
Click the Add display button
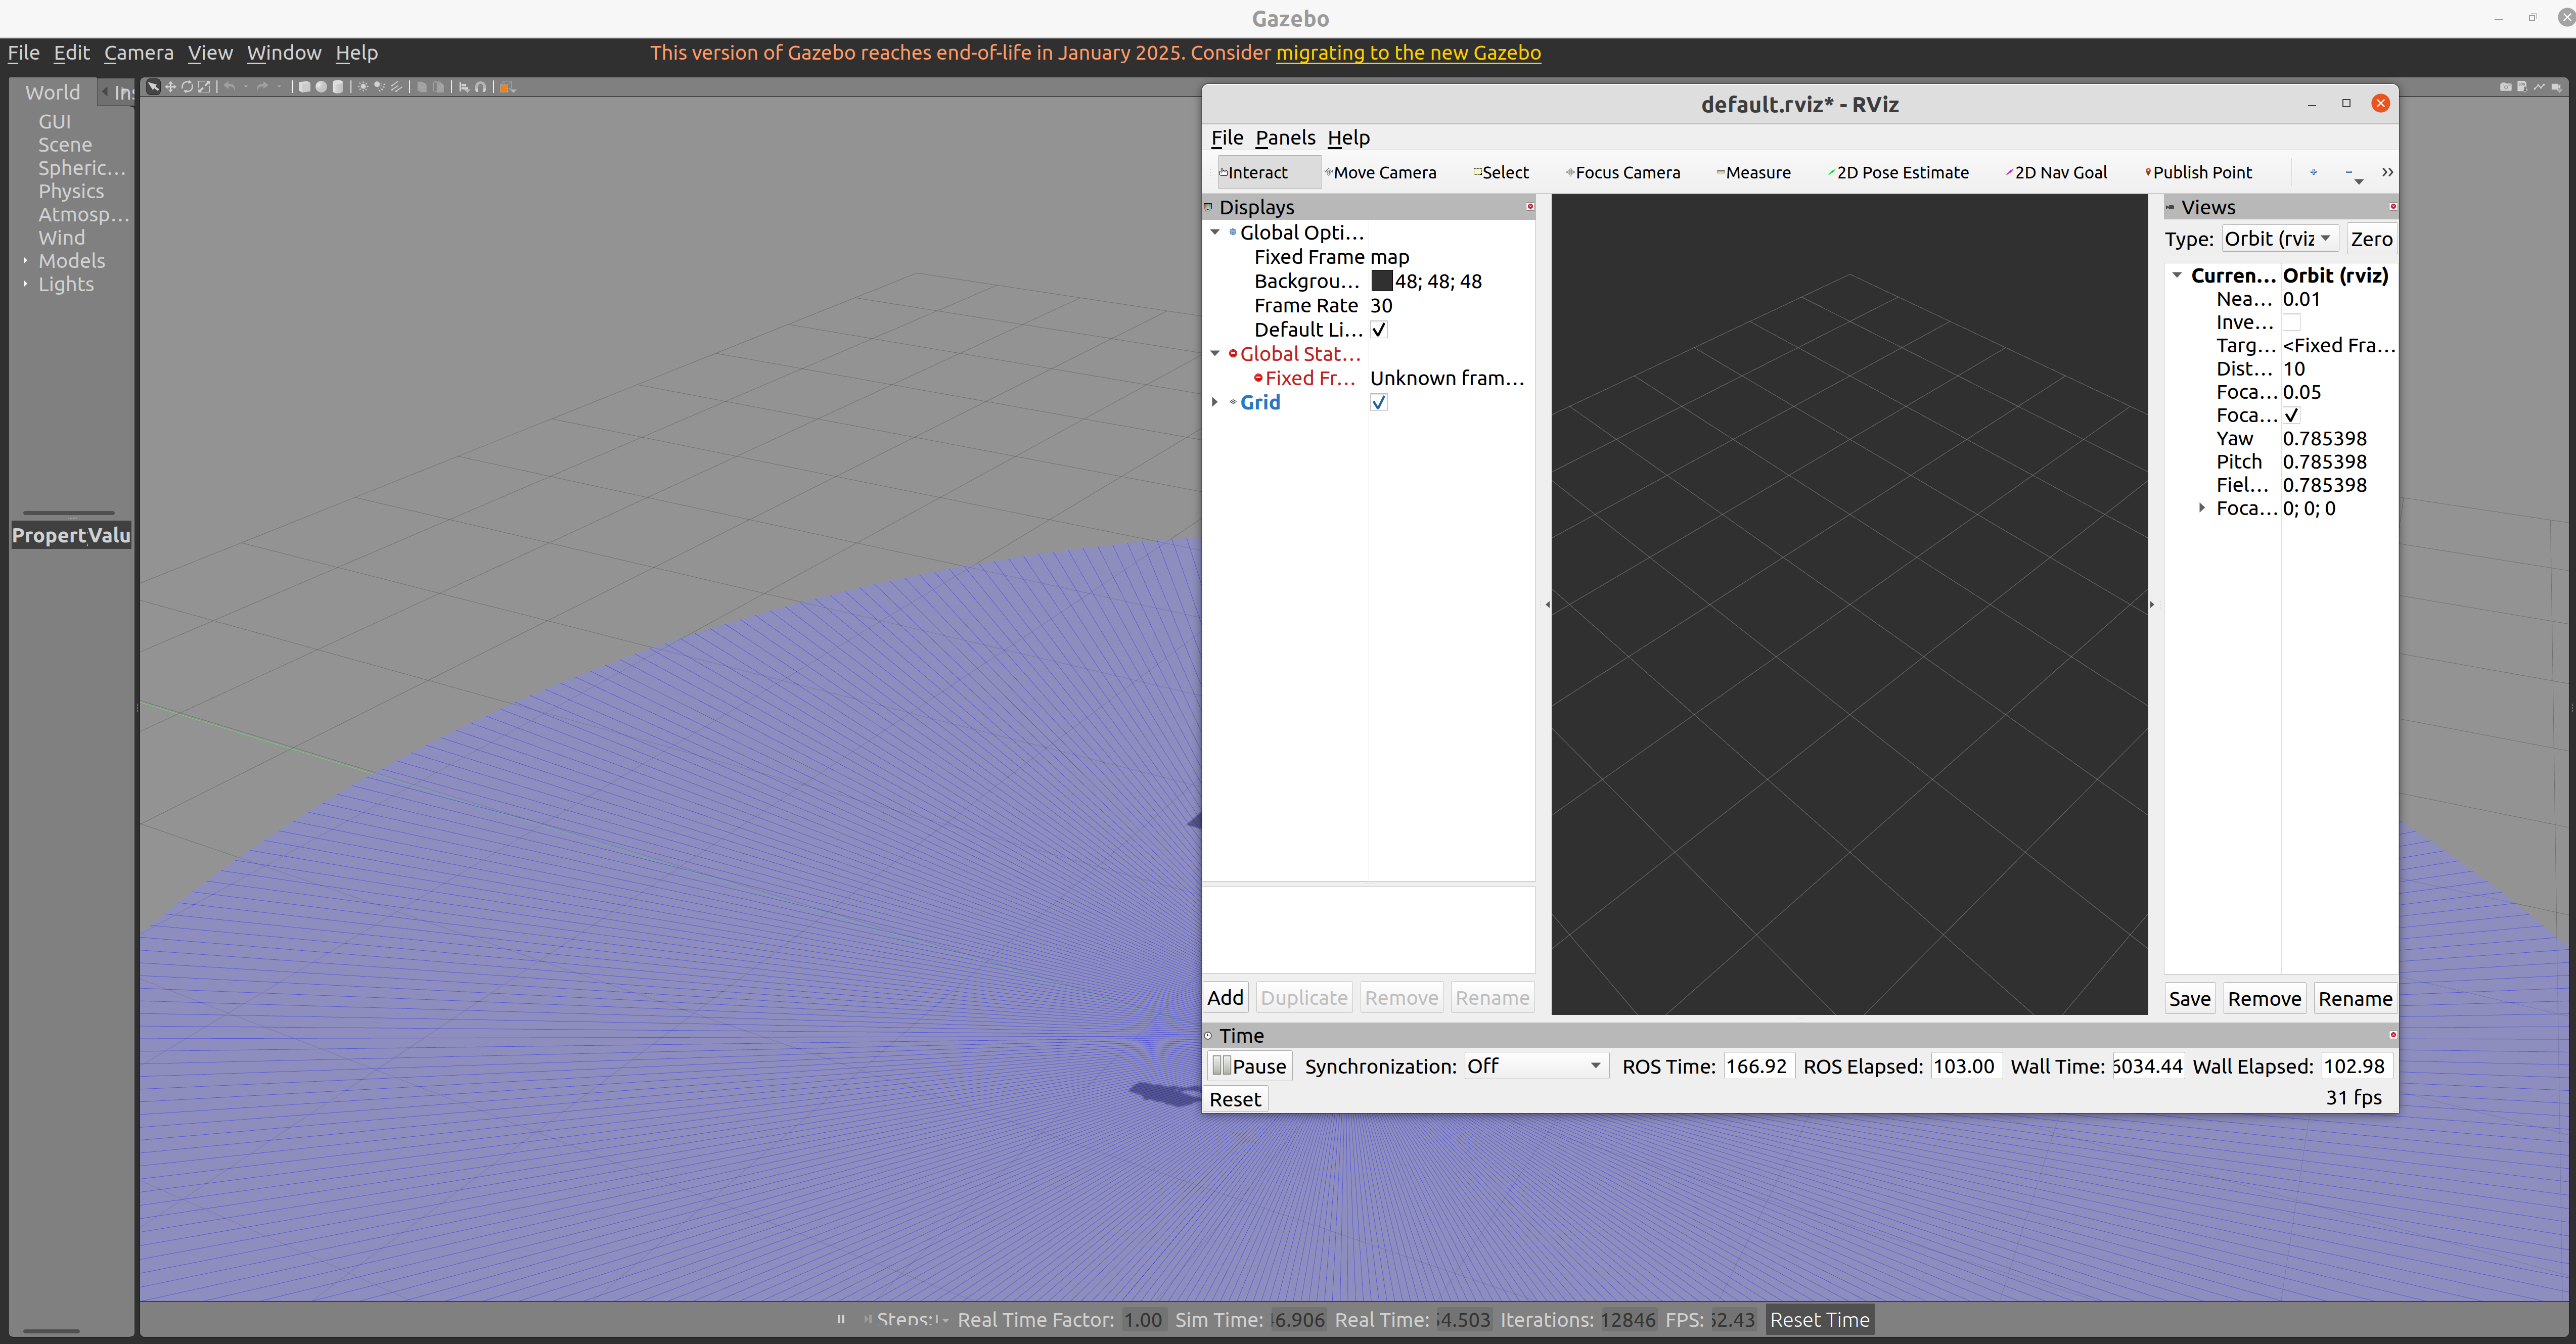tap(1225, 997)
